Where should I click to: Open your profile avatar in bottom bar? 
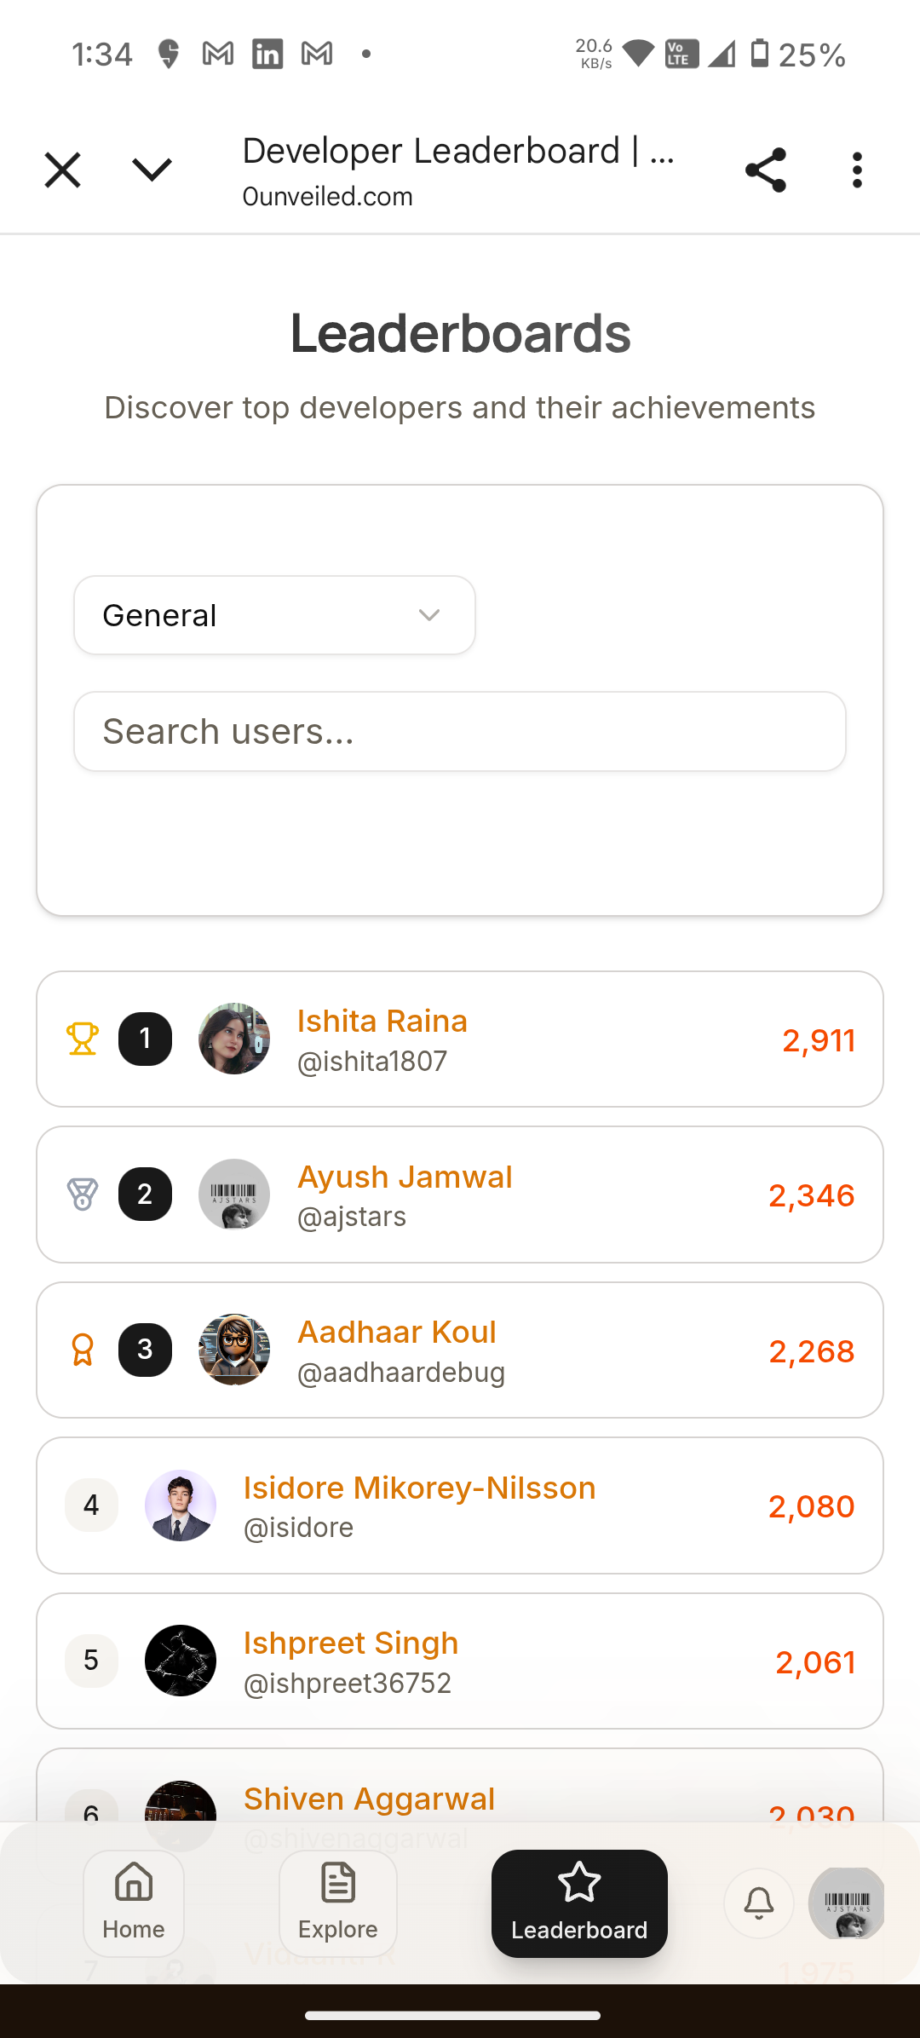coord(847,1903)
